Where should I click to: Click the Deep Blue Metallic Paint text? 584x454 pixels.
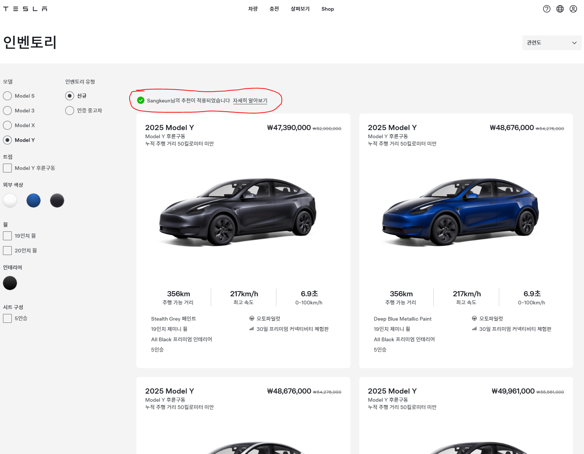point(403,319)
